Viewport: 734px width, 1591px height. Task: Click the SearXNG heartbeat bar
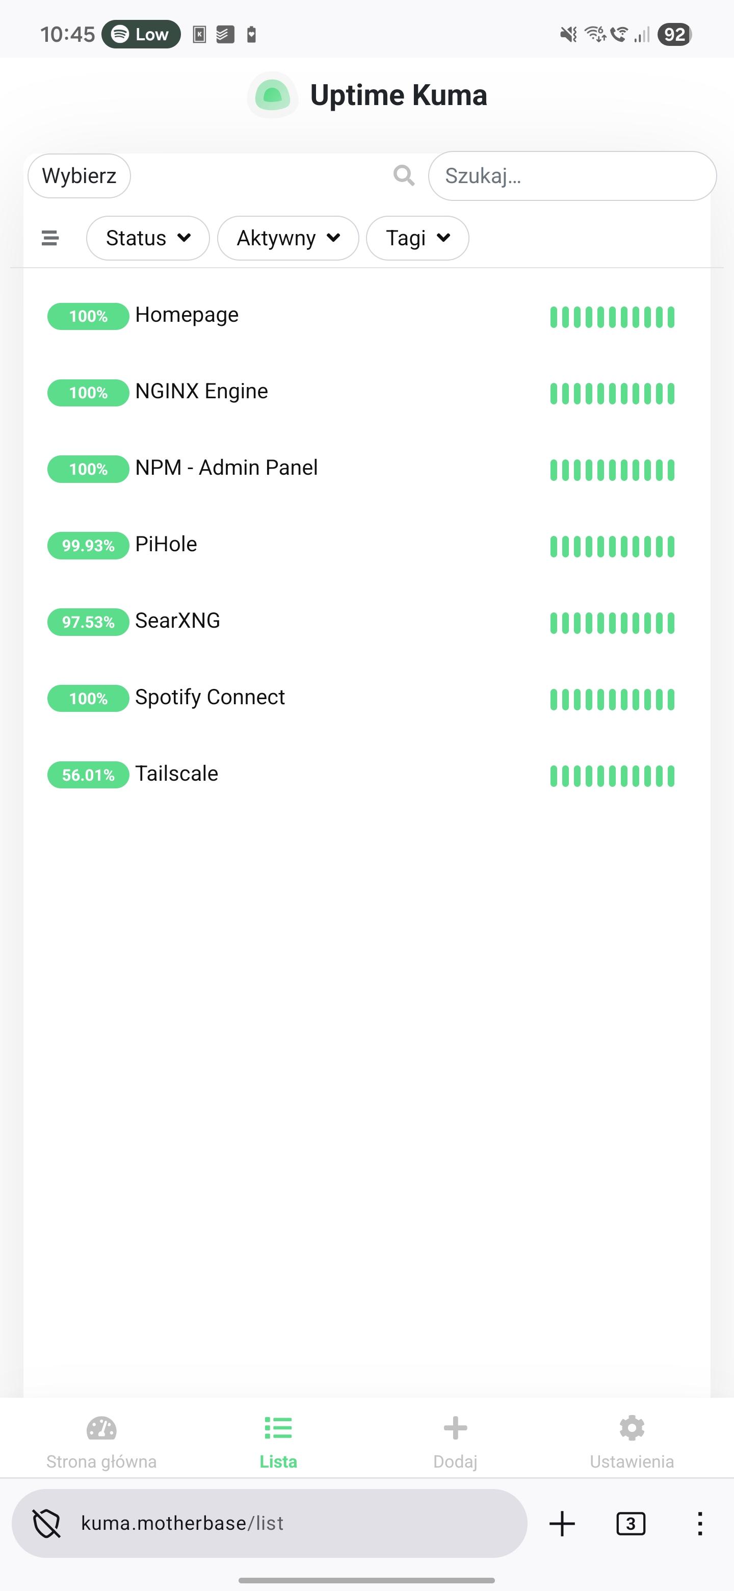pyautogui.click(x=612, y=623)
